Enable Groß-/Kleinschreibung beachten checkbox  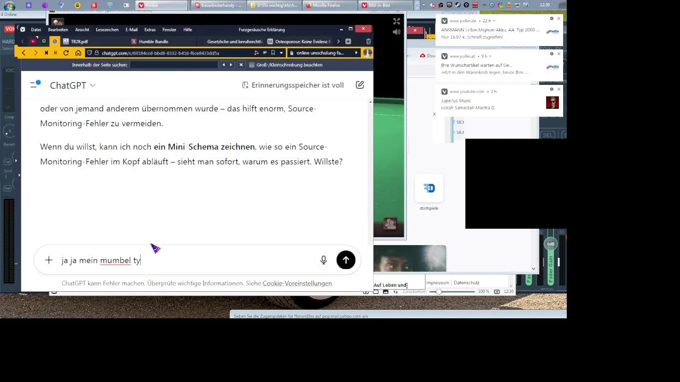252,65
